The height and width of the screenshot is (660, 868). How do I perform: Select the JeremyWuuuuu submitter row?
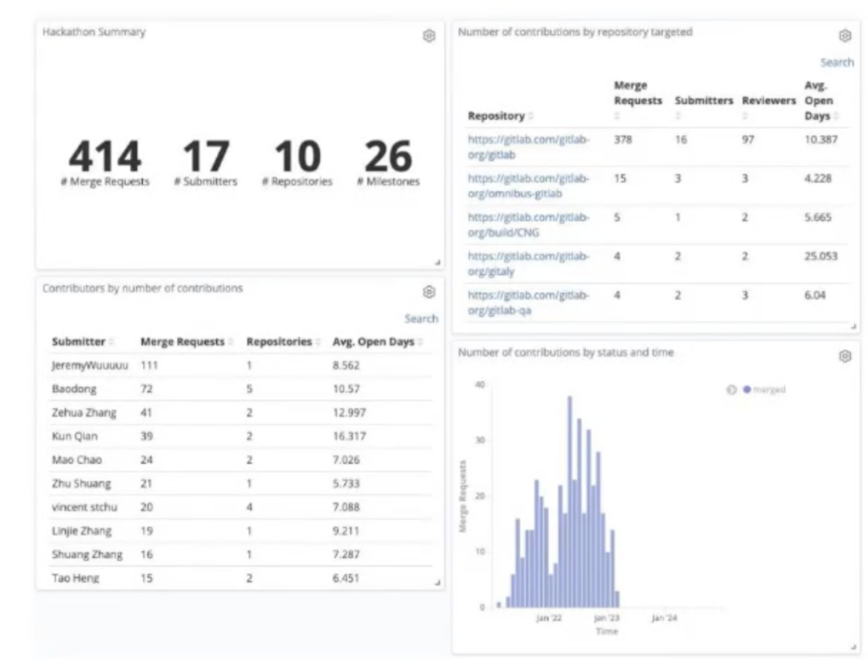pos(241,366)
